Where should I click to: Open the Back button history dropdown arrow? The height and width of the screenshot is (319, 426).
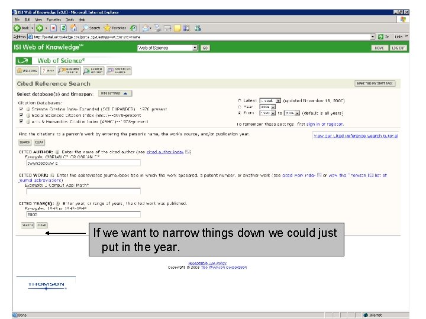tap(33, 28)
